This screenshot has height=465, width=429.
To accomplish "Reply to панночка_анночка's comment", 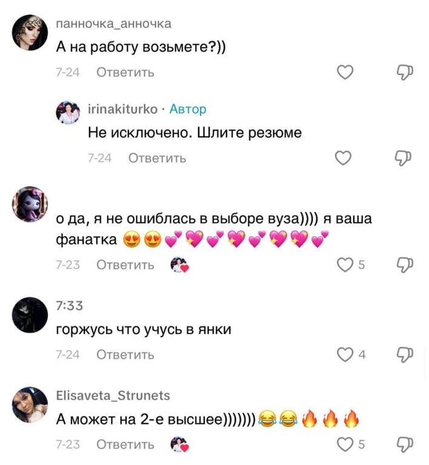I will [125, 73].
